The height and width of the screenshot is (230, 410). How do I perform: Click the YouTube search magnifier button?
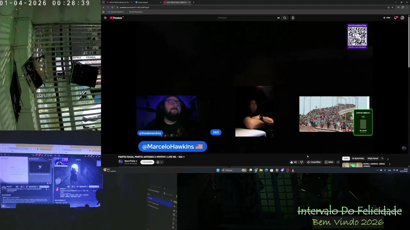284,18
